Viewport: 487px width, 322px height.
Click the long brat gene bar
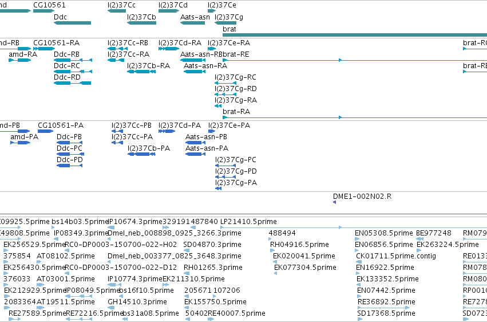[x=355, y=35]
